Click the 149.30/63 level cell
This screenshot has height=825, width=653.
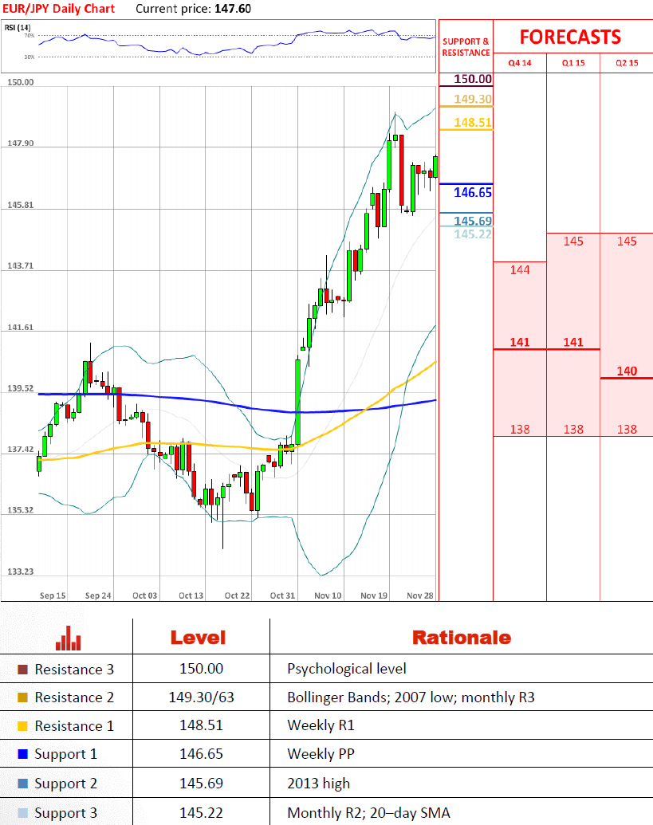pyautogui.click(x=201, y=697)
